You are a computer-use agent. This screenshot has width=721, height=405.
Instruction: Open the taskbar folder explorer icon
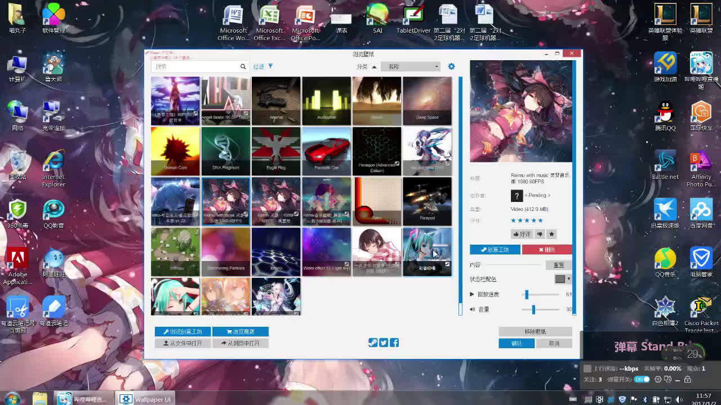click(40, 398)
